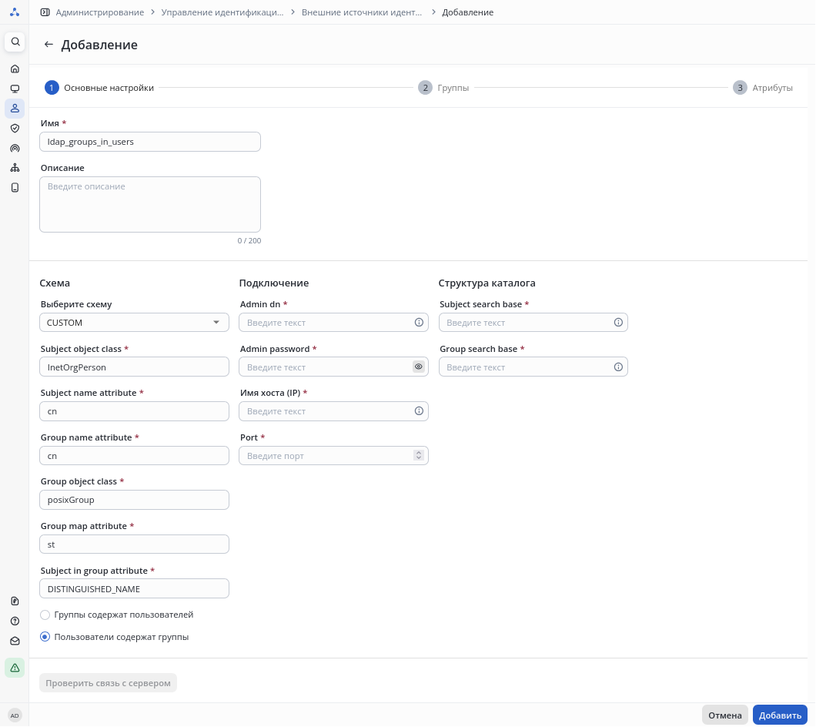Go to step 2 Группы
This screenshot has width=816, height=727.
tap(443, 88)
